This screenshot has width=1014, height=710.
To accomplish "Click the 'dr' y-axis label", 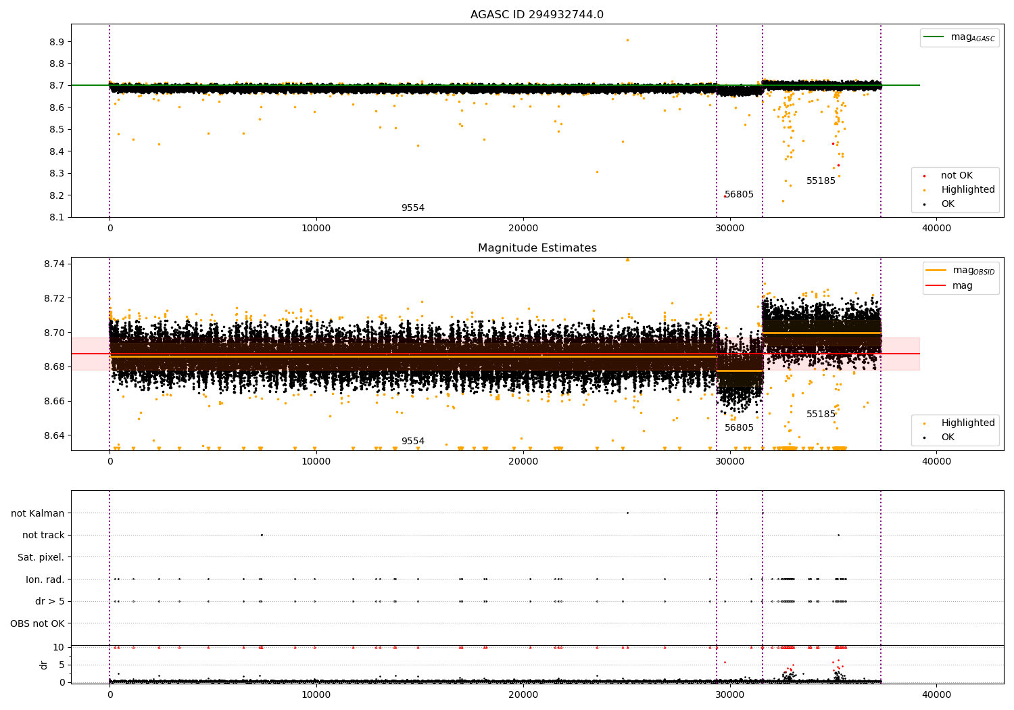I will pyautogui.click(x=44, y=665).
